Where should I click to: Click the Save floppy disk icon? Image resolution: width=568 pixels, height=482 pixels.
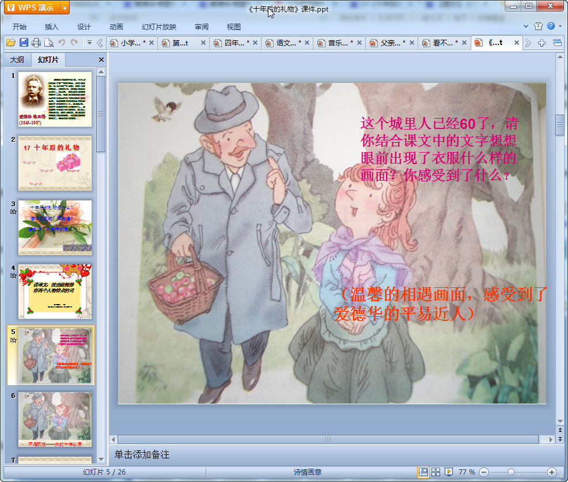pyautogui.click(x=24, y=43)
